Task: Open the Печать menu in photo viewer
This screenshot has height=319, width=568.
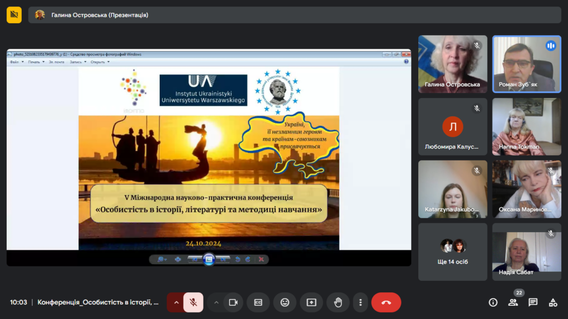Action: (34, 62)
